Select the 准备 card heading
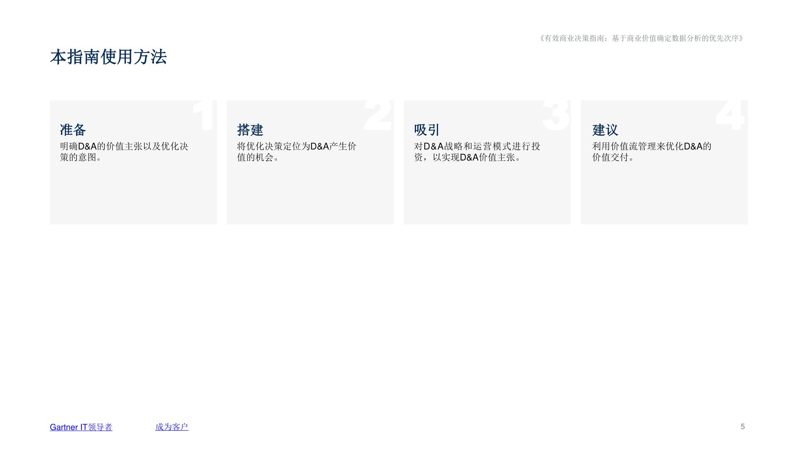Viewport: 798px width, 449px height. point(73,130)
